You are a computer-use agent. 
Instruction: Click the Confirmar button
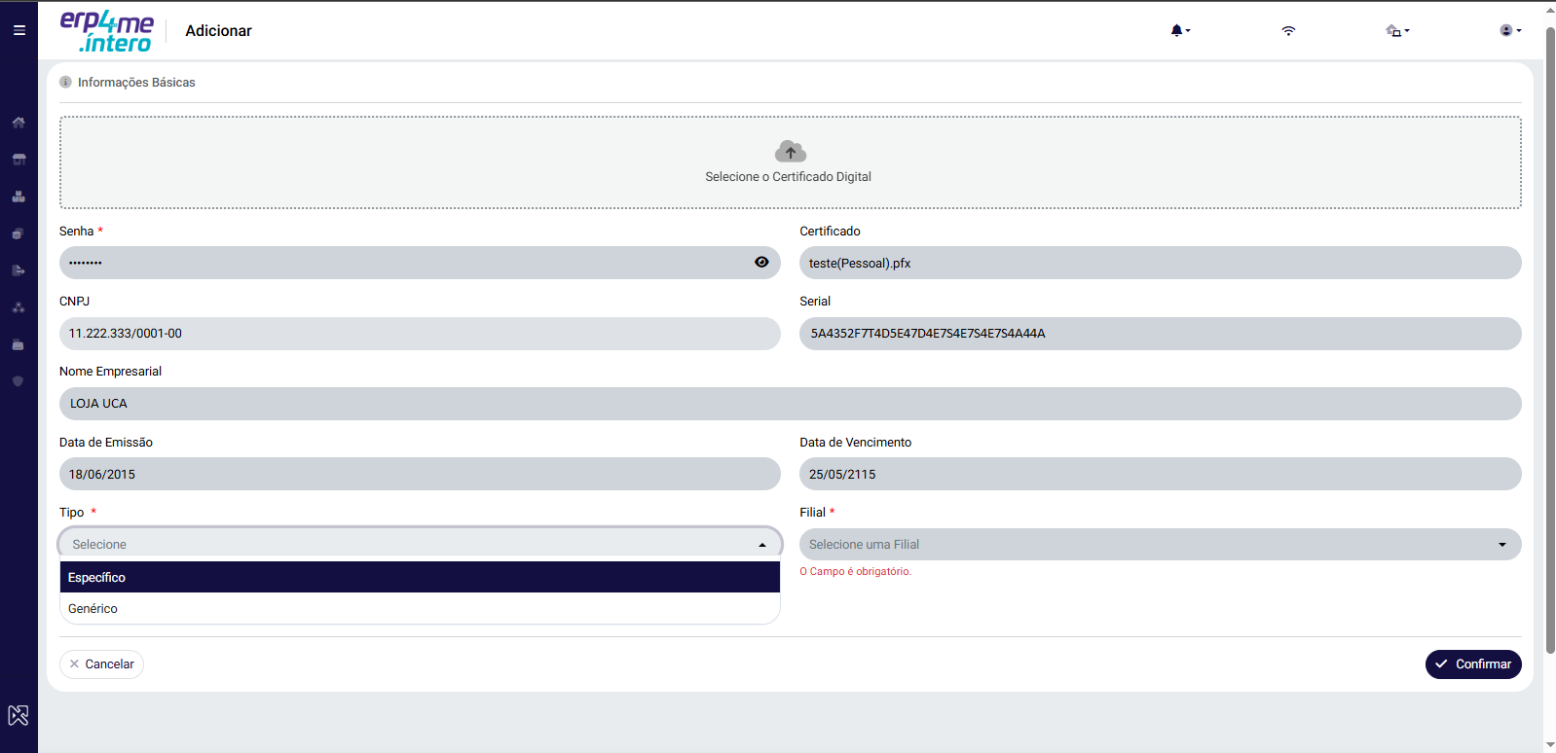1473,664
